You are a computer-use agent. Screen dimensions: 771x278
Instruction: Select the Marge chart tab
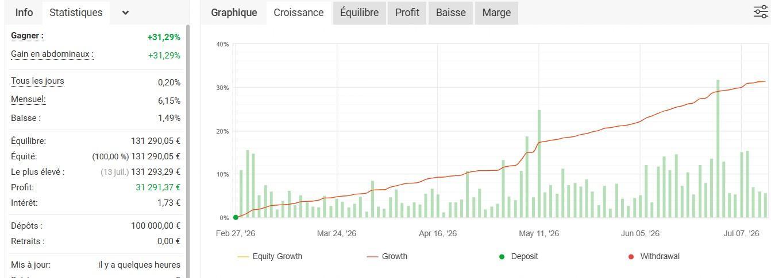click(496, 13)
